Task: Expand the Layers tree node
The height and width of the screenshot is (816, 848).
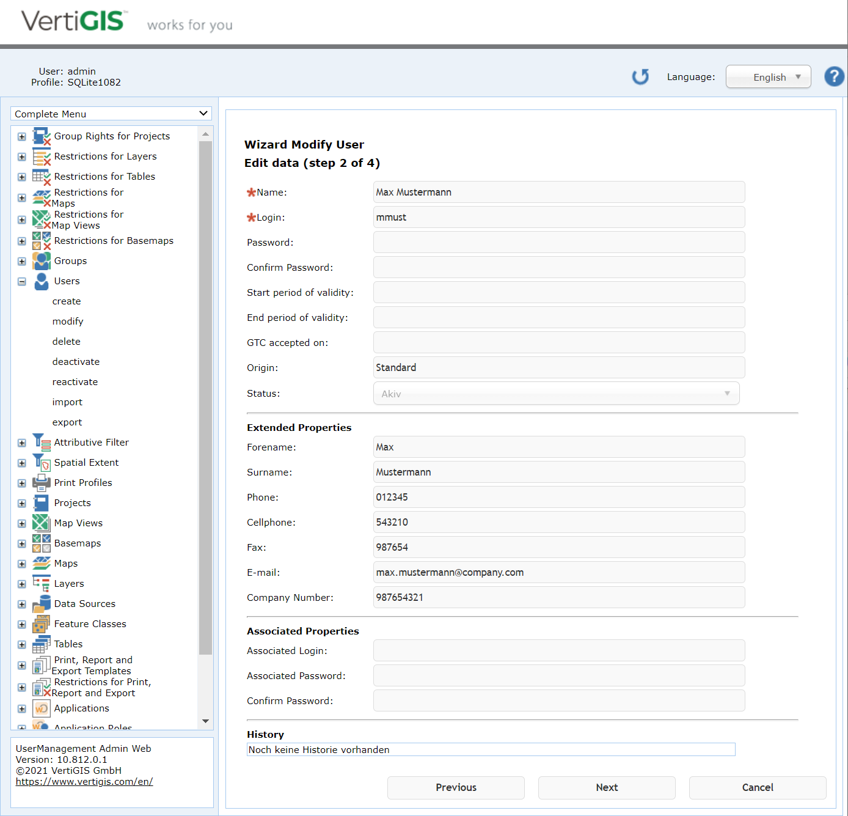Action: (22, 584)
